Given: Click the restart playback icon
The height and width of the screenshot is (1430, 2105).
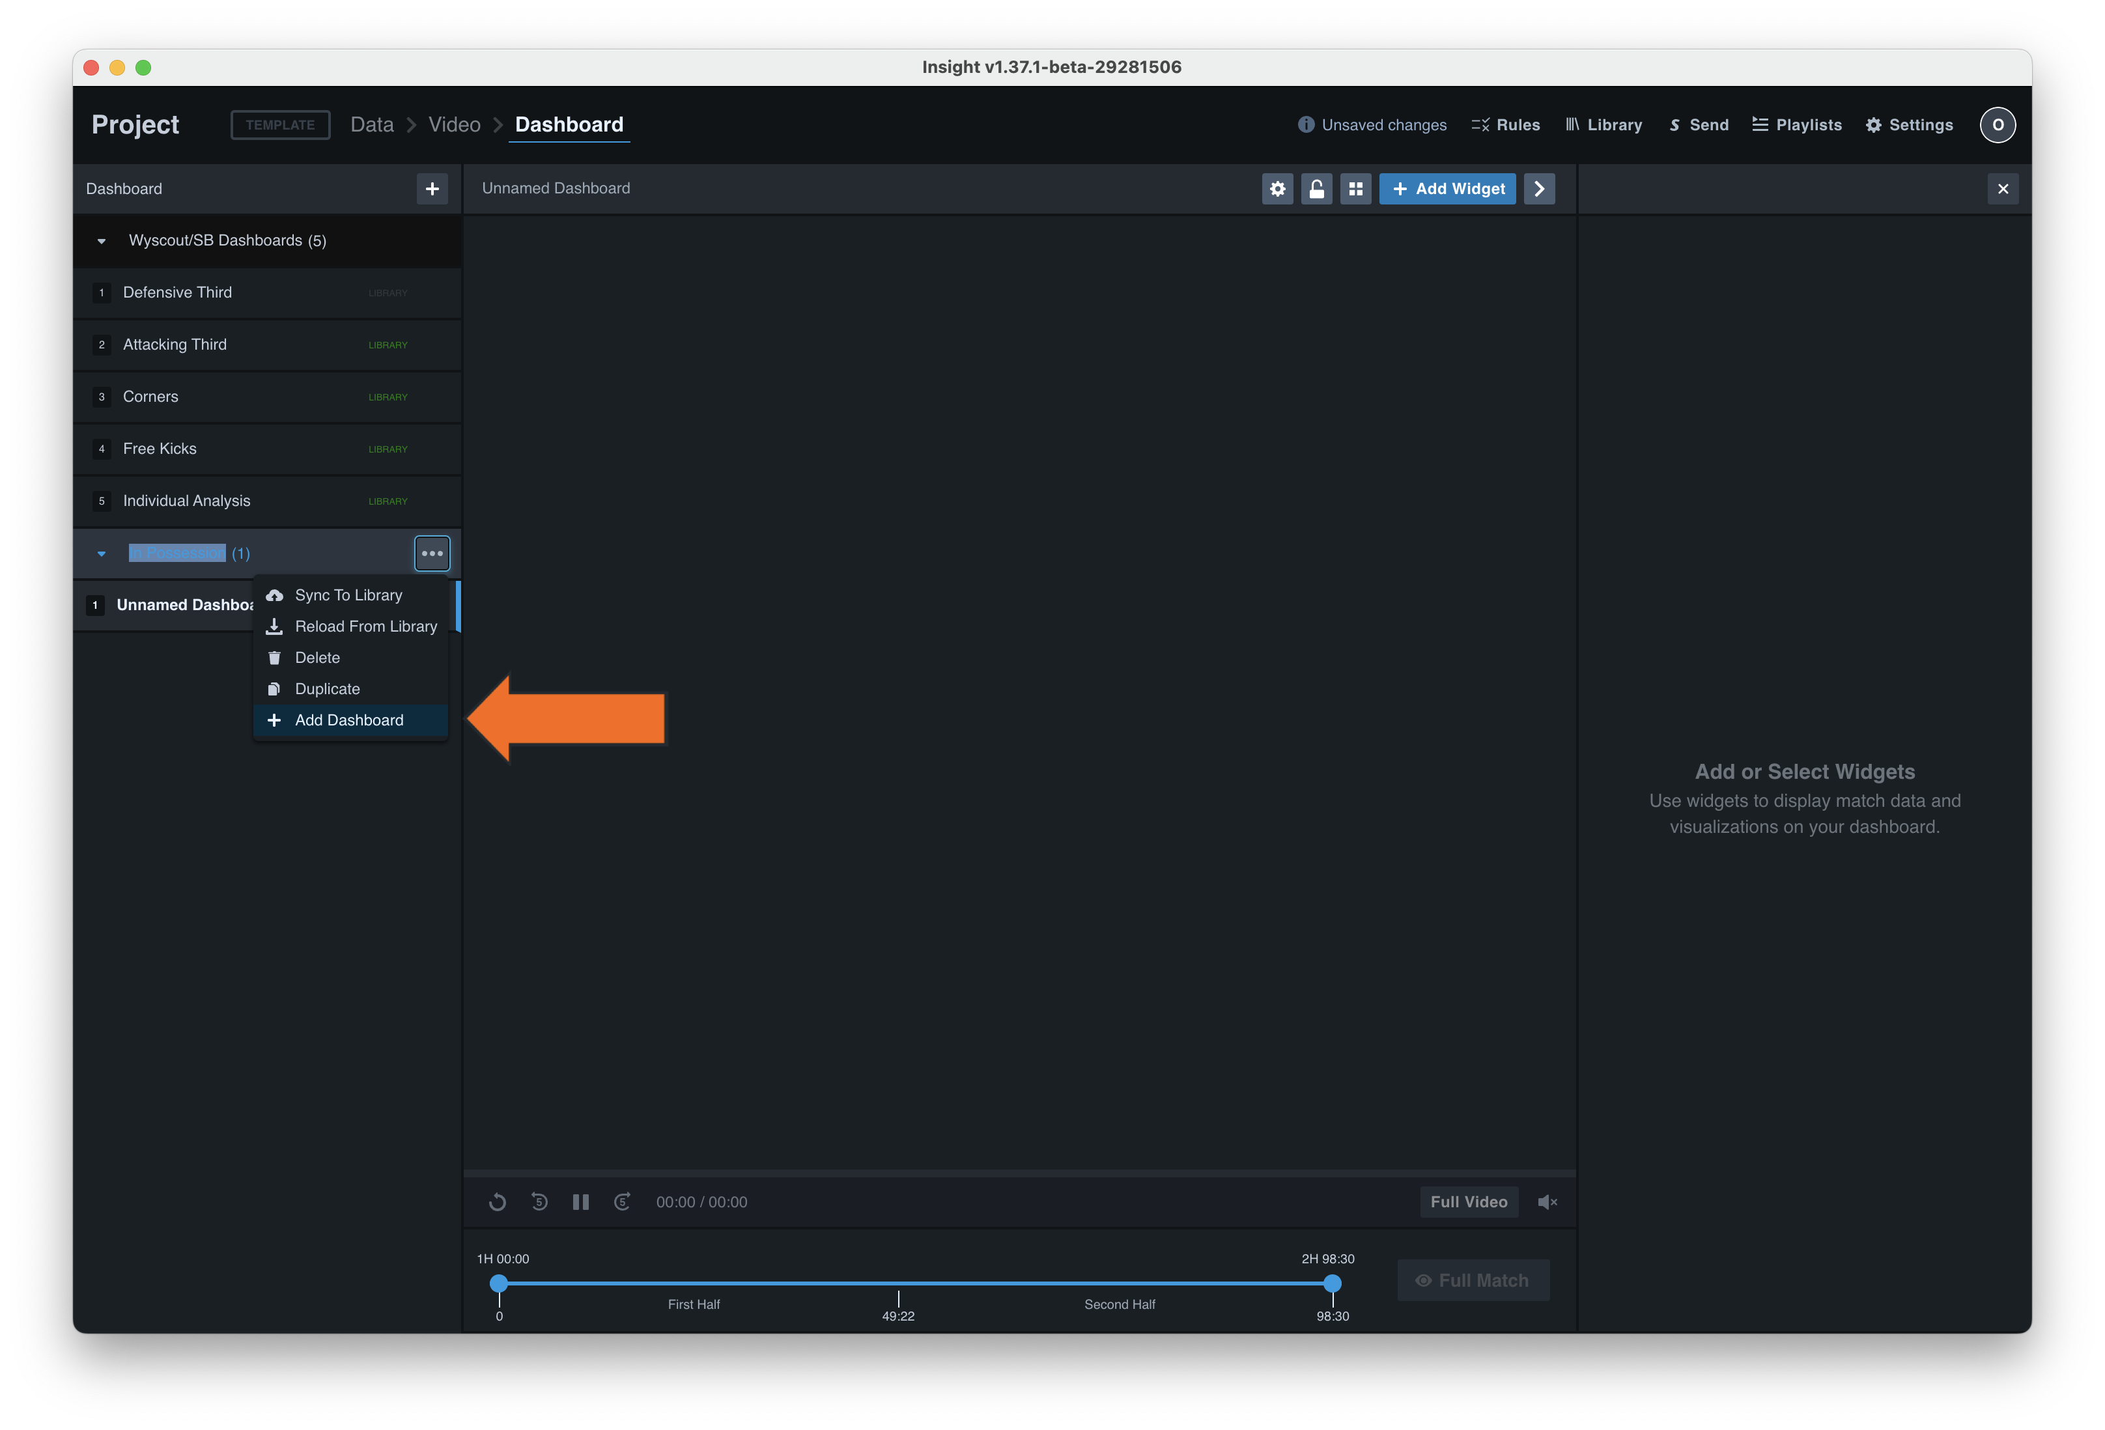Looking at the screenshot, I should (497, 1202).
